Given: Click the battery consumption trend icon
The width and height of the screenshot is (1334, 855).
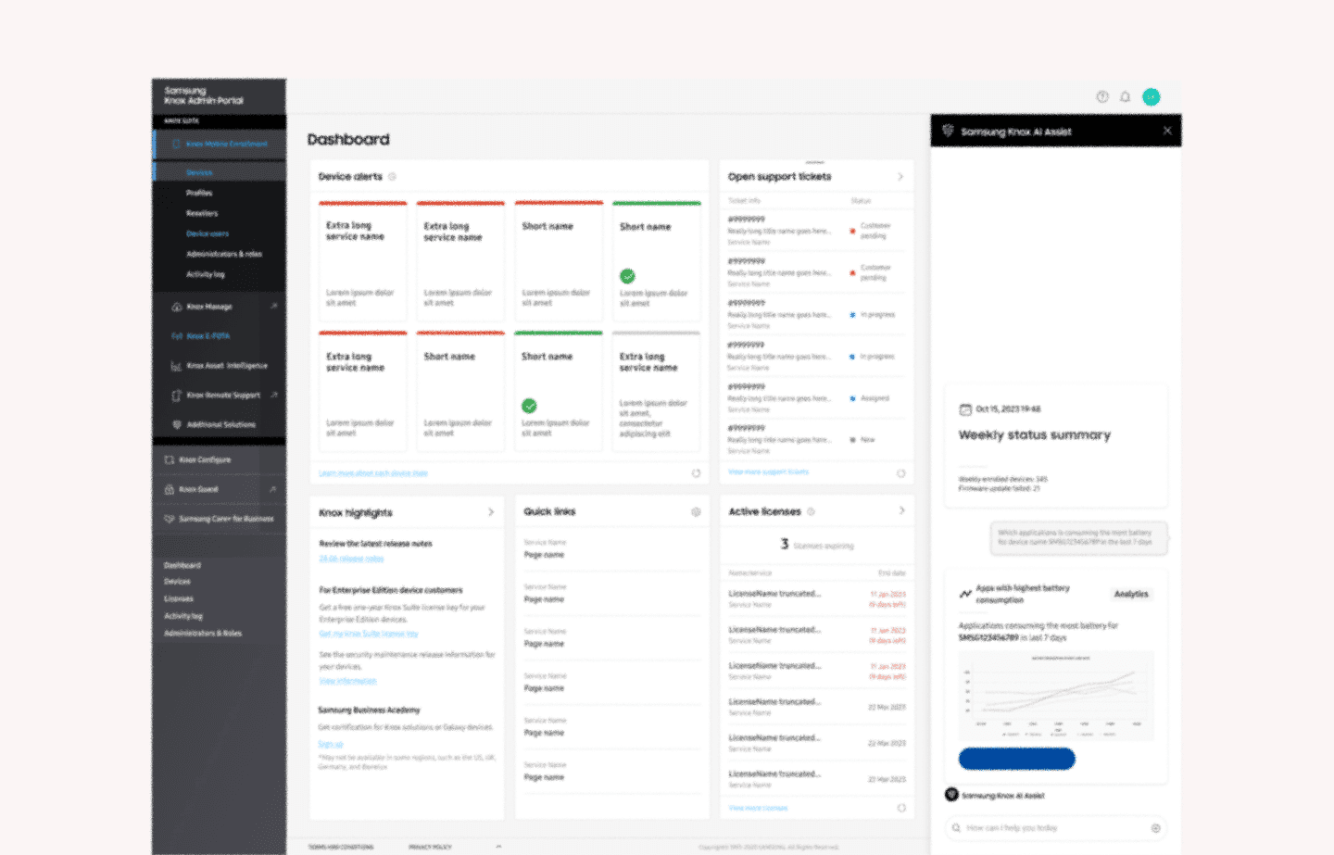Looking at the screenshot, I should tap(965, 594).
